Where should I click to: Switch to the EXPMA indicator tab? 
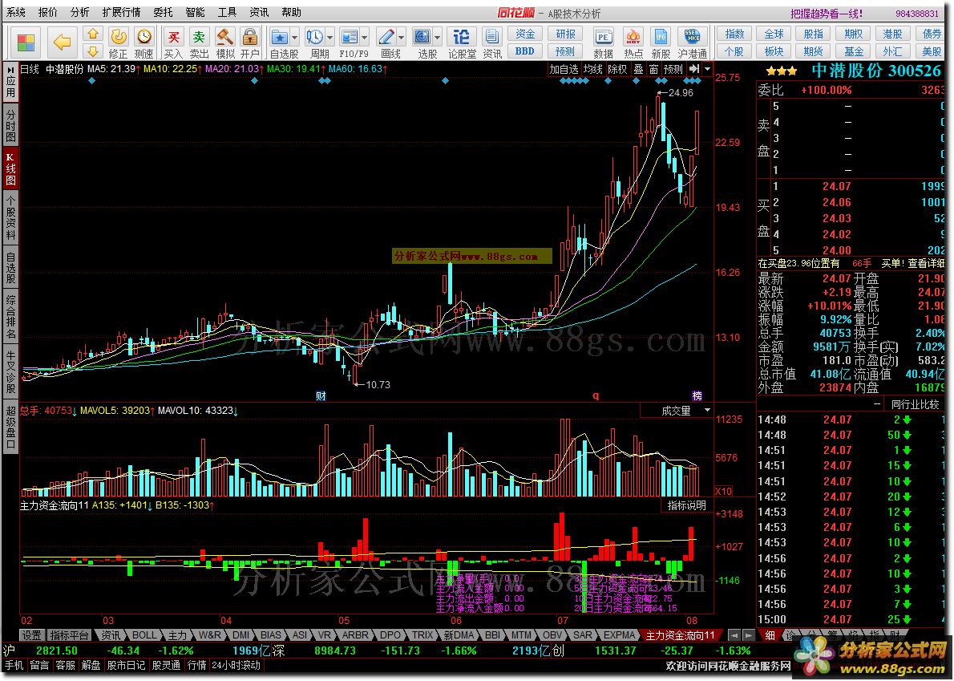pos(620,635)
